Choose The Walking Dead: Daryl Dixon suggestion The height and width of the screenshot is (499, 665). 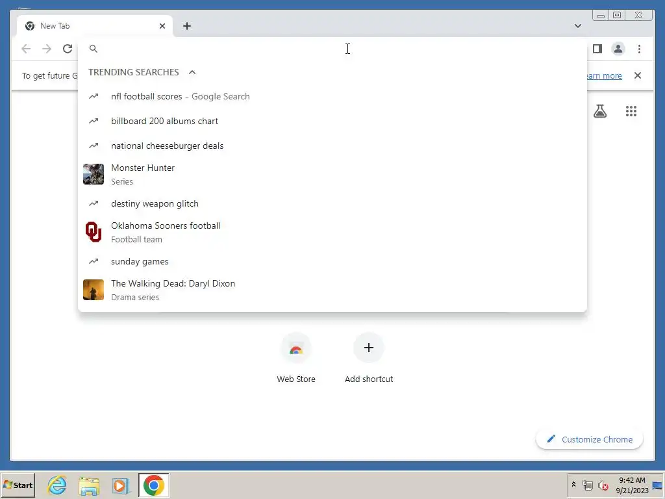pos(332,290)
